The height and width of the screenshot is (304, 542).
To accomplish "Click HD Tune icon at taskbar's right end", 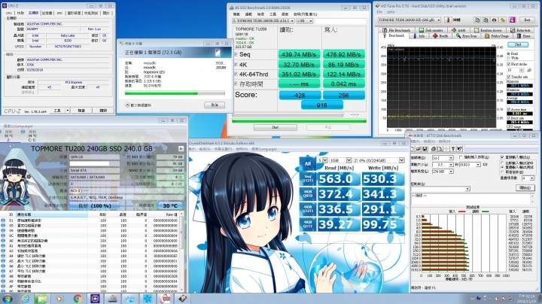I will 182,299.
